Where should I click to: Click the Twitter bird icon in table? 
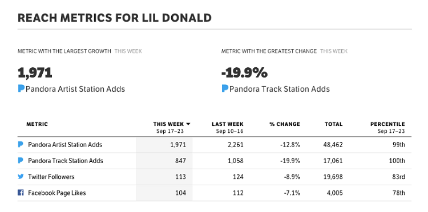point(21,176)
